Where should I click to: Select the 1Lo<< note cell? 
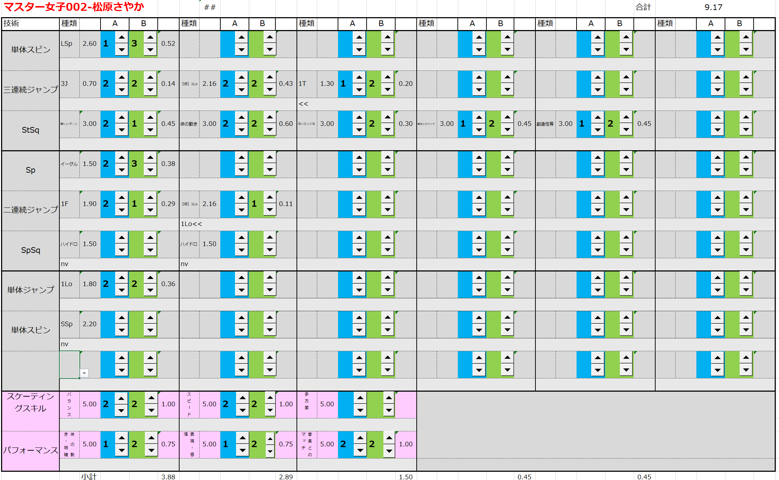point(191,224)
